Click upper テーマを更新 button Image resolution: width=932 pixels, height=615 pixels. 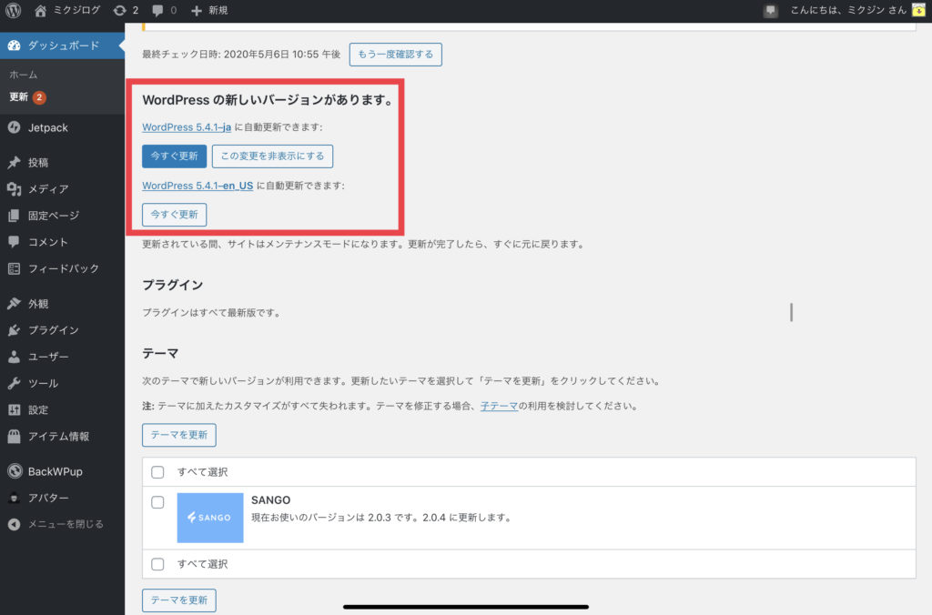click(179, 435)
